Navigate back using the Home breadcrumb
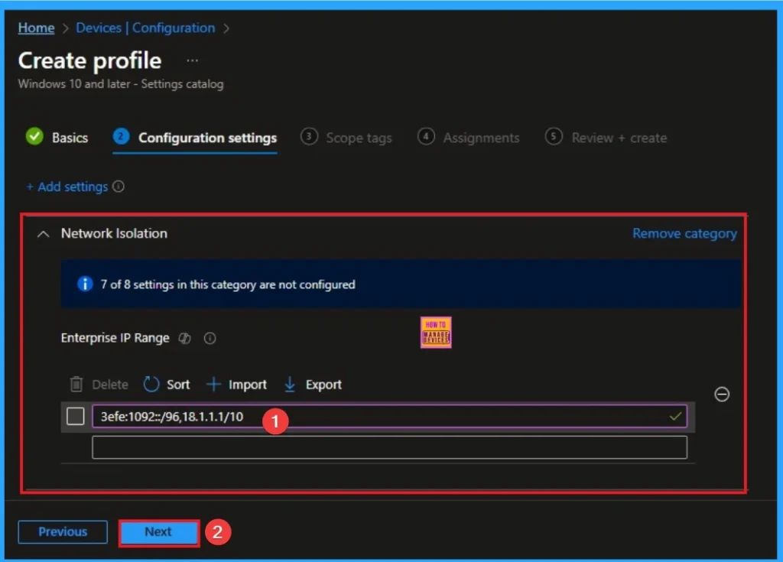This screenshot has height=562, width=783. point(35,28)
